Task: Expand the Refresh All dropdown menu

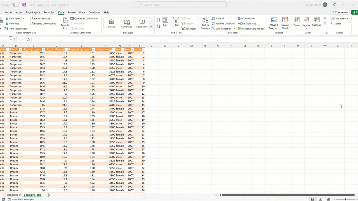Action: click(x=65, y=28)
